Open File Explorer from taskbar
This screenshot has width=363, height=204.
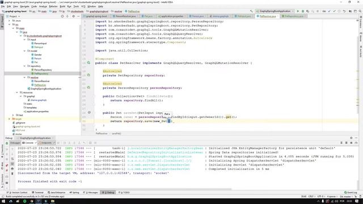pyautogui.click(x=53, y=201)
